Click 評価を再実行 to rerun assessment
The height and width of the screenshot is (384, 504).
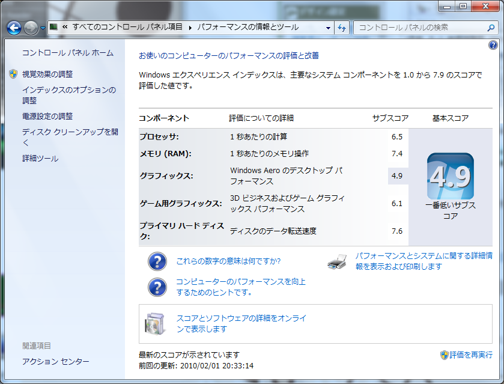pyautogui.click(x=471, y=355)
